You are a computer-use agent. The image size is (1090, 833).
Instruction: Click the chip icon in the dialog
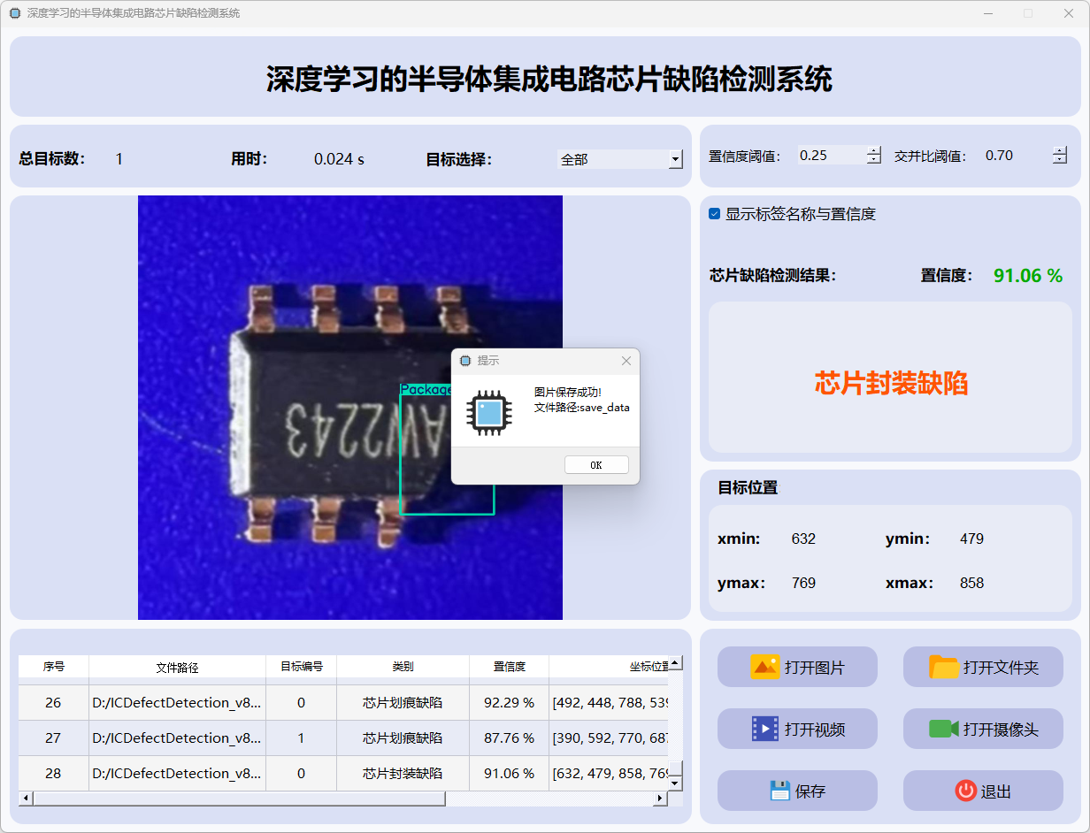(489, 412)
